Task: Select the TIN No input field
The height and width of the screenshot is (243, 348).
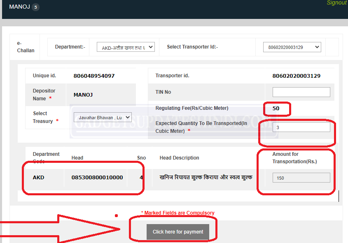Action: [x=301, y=92]
